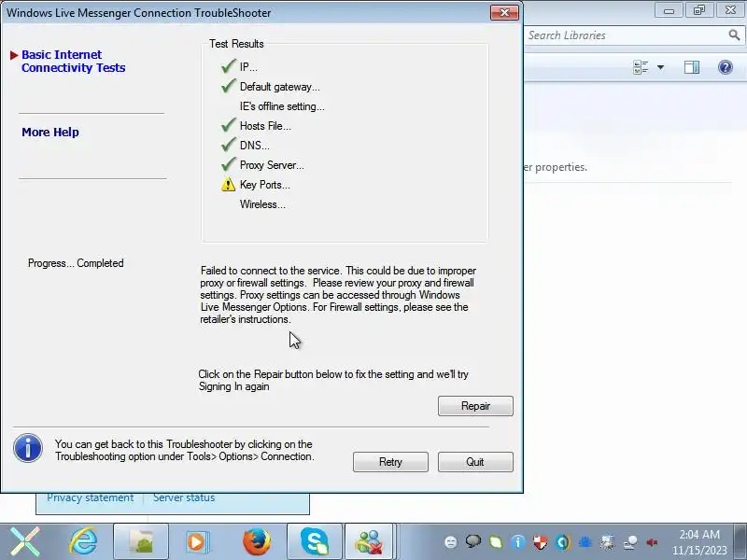This screenshot has width=747, height=560.
Task: Click the Repair button
Action: point(475,406)
